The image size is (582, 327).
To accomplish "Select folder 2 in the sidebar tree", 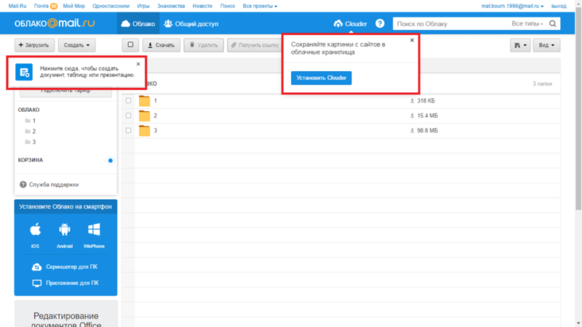I will tap(31, 132).
